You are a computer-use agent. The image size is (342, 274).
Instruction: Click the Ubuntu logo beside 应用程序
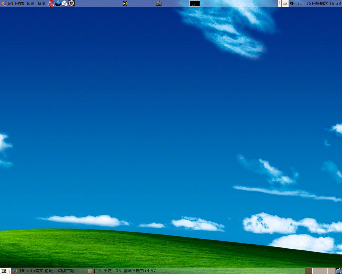click(4, 3)
